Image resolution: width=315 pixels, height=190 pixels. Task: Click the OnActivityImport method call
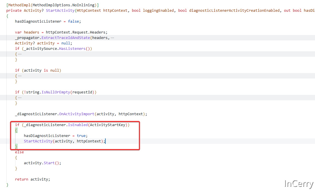77,114
